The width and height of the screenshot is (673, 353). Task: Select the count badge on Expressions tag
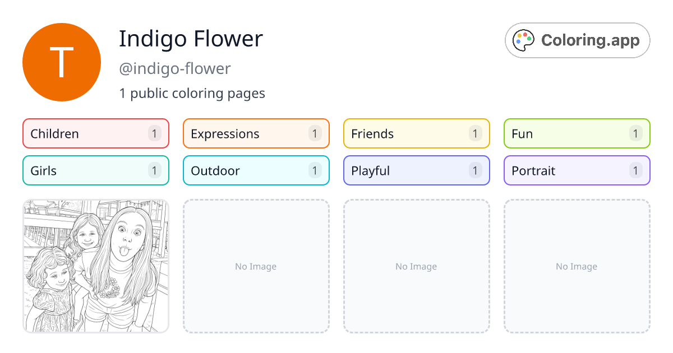click(314, 133)
